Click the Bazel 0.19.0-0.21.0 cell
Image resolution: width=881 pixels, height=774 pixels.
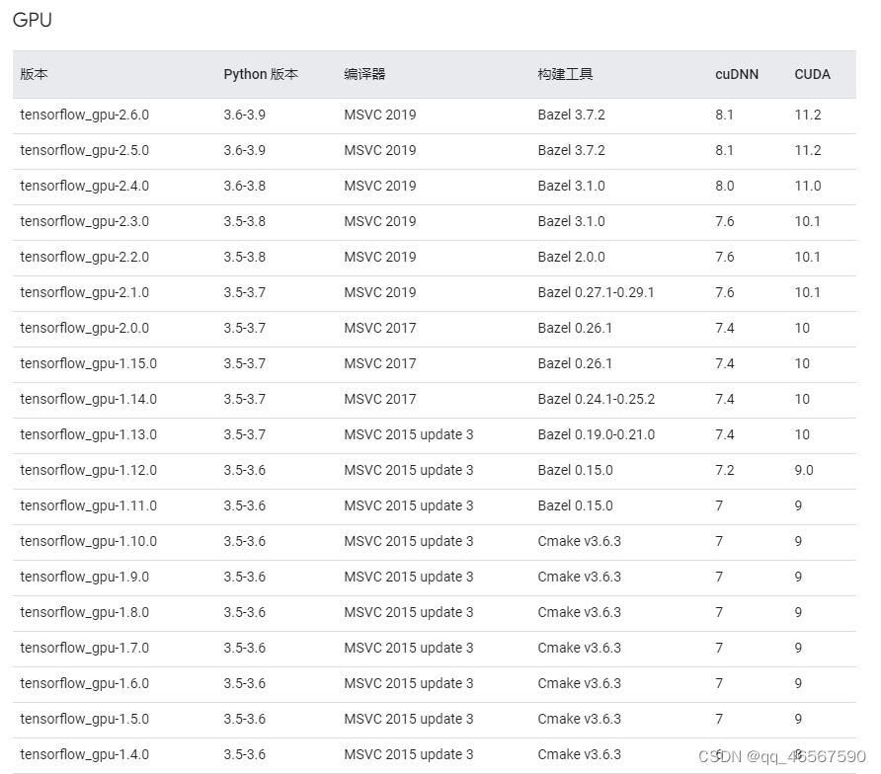(x=597, y=434)
